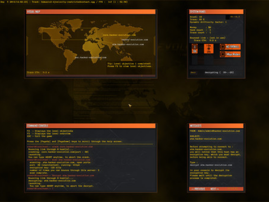Click the Money amount in System Panel
This screenshot has width=269, height=202.
point(200,27)
